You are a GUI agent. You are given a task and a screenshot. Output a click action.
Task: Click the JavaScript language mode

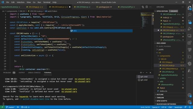tap(178, 107)
